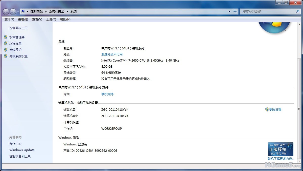Viewport: 303px width, 171px height.
Task: Open the 文件(F) menu
Action: pos(9,19)
